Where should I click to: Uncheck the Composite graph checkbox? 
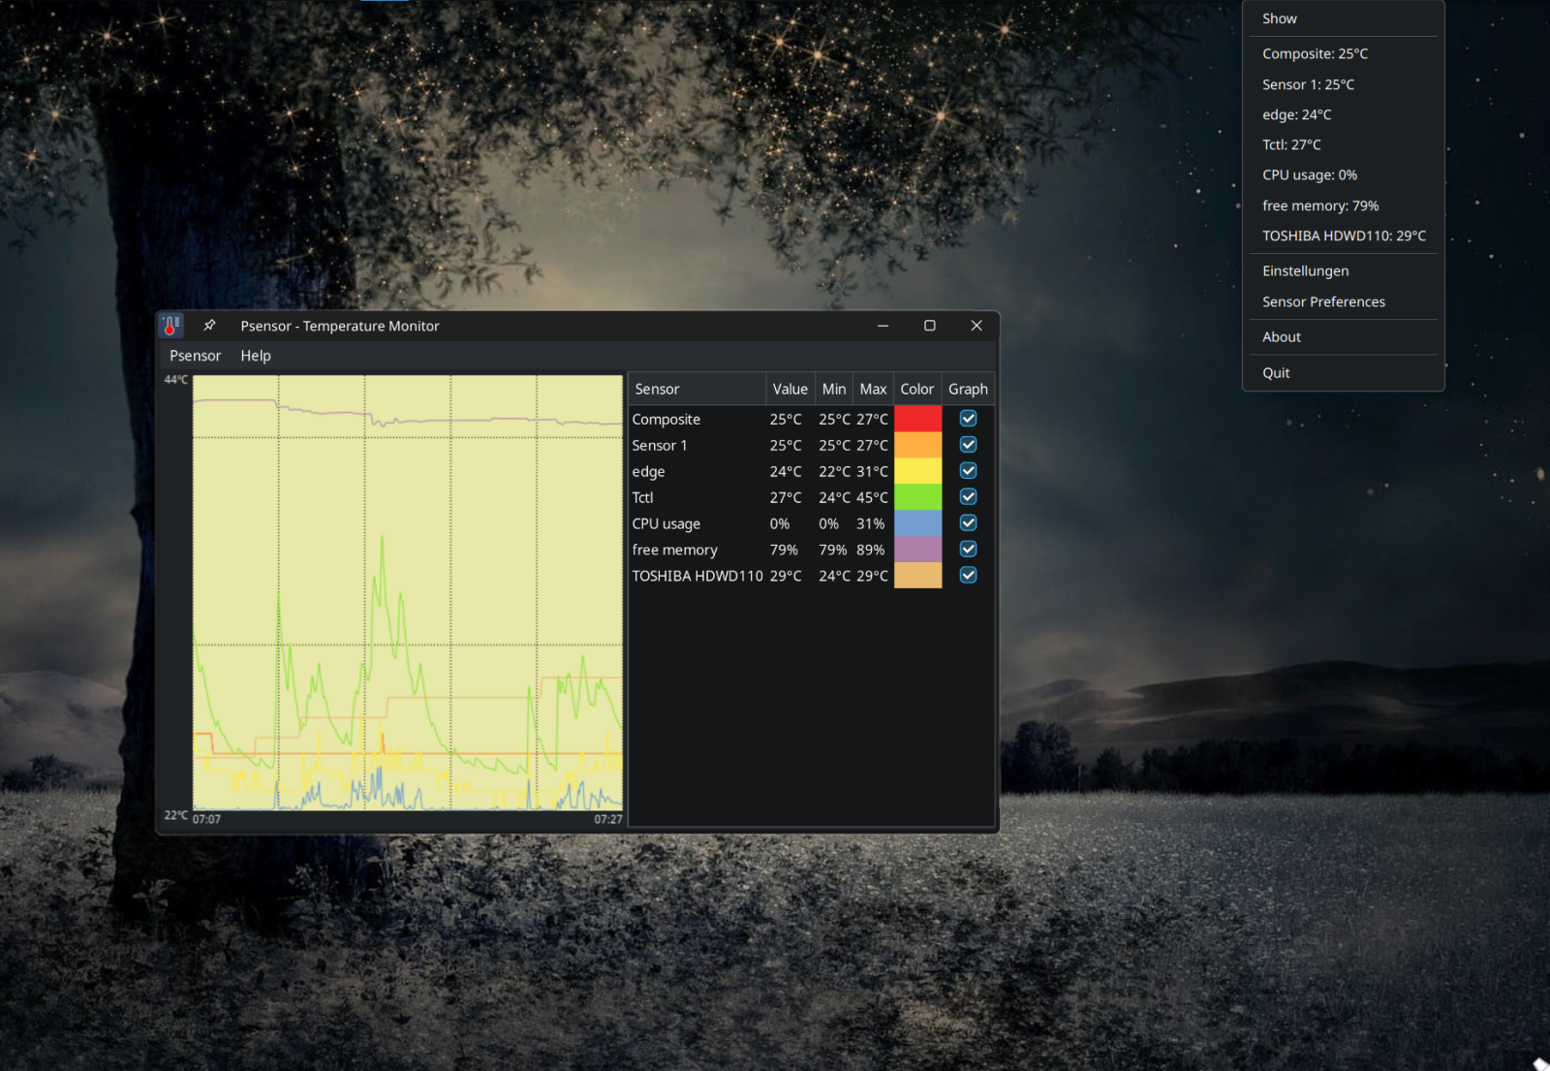(x=968, y=419)
